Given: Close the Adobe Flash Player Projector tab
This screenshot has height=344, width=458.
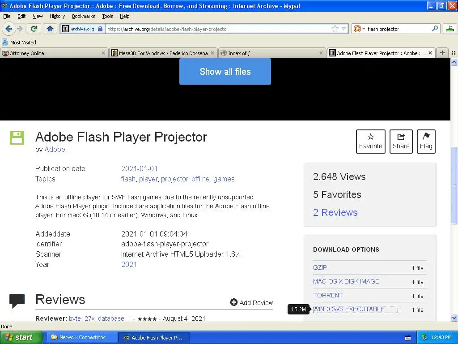Looking at the screenshot, I should [x=430, y=53].
